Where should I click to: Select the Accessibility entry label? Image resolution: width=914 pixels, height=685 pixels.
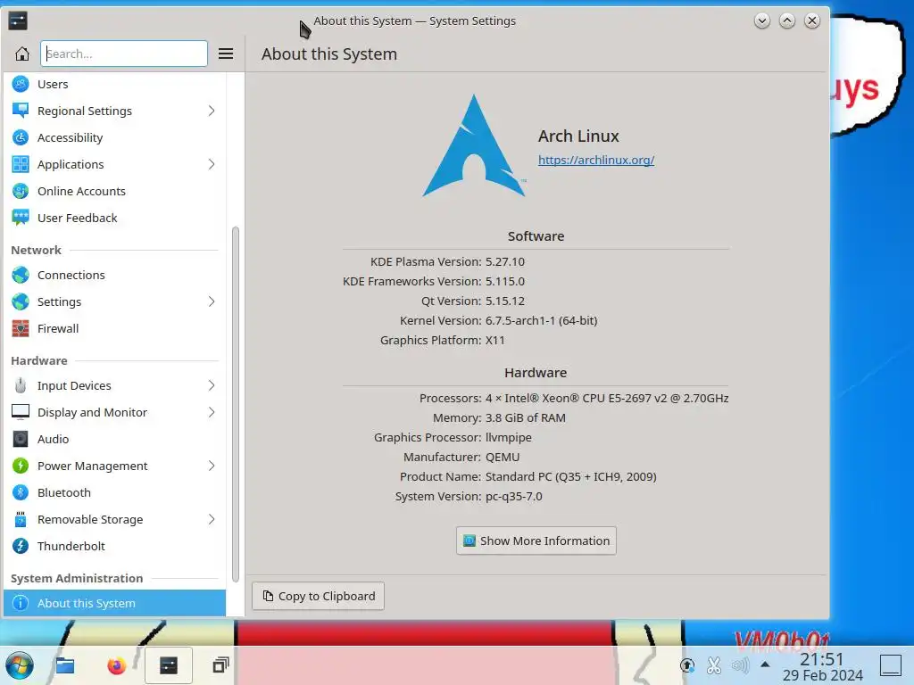[70, 137]
